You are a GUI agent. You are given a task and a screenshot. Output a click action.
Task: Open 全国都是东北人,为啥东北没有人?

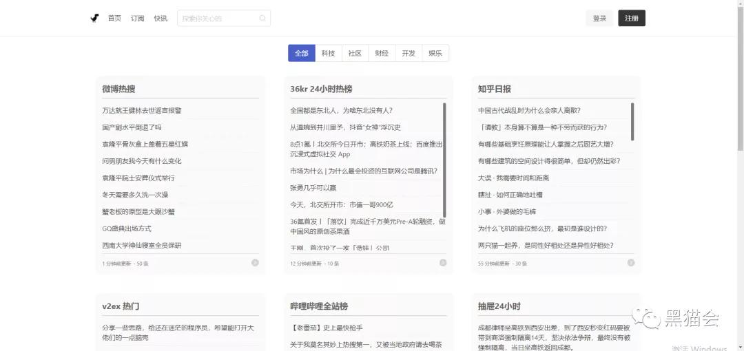click(x=342, y=111)
